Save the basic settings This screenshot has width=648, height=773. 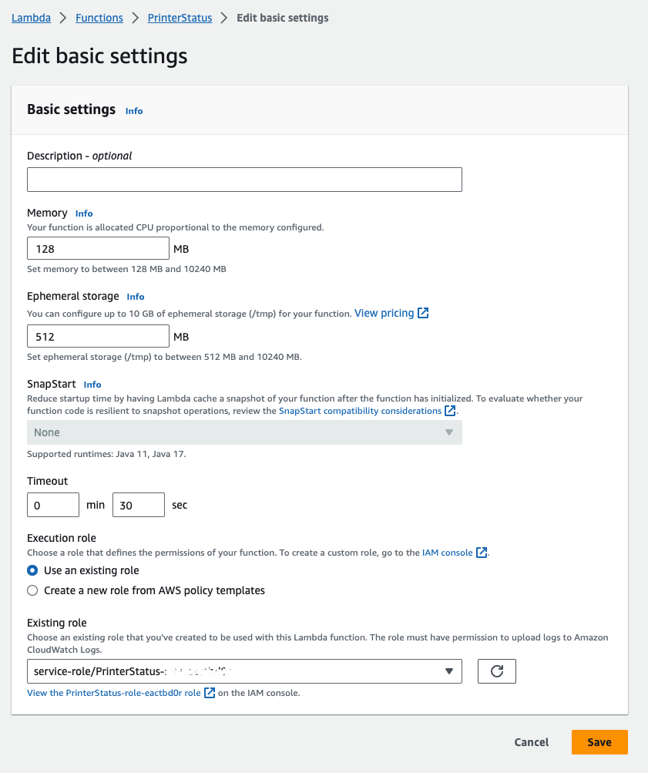(599, 742)
